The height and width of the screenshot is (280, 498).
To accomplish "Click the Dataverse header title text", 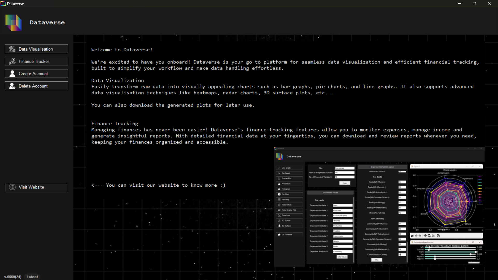I will coord(47,23).
